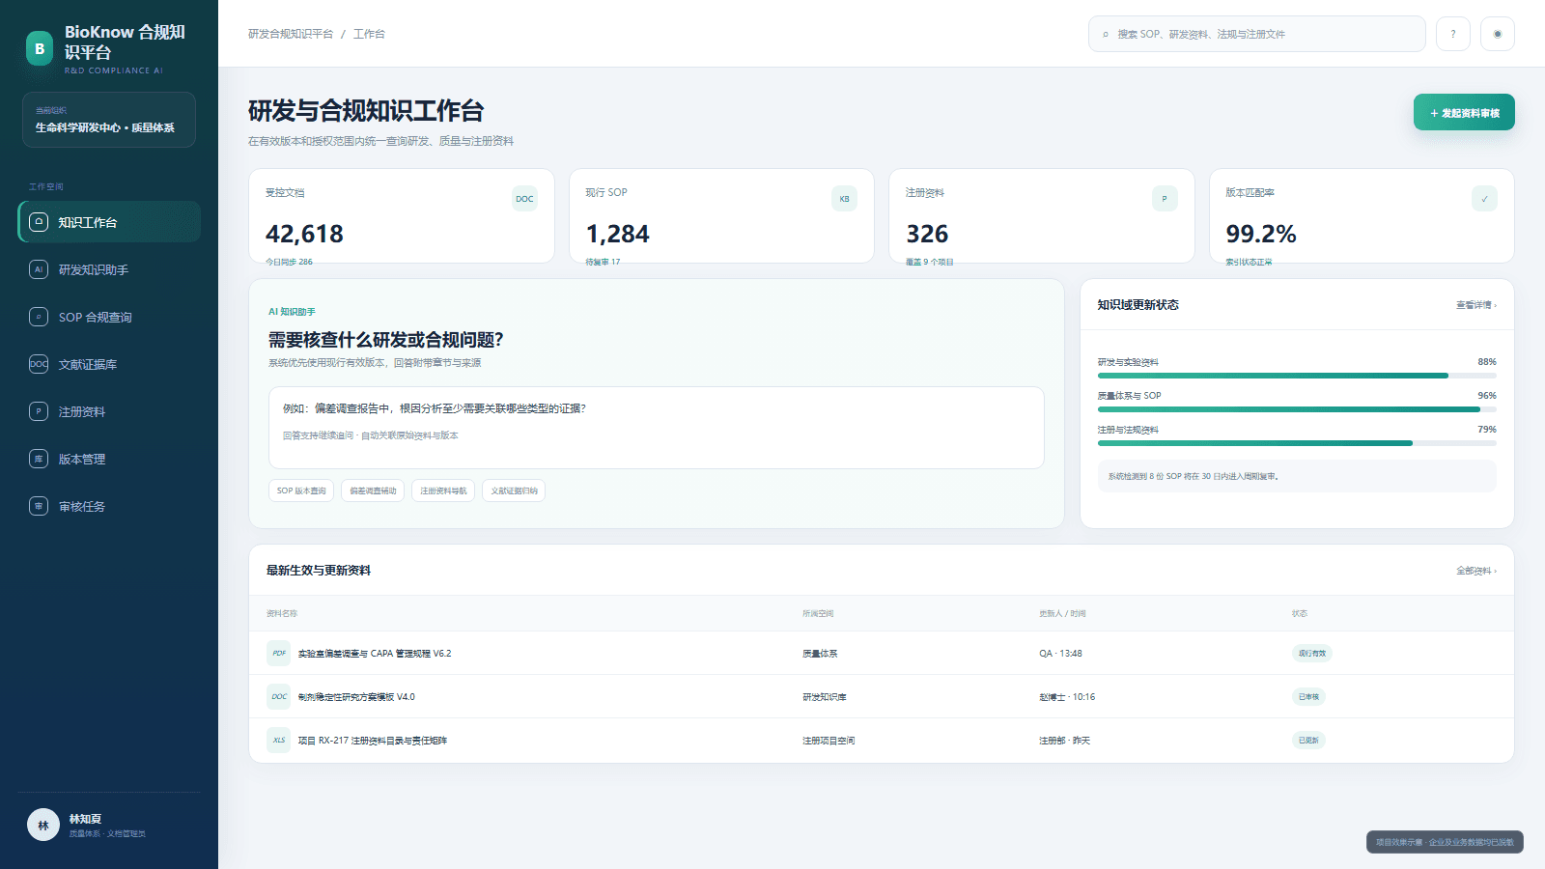The image size is (1545, 869).
Task: Click the 林知夏 user avatar
Action: tap(43, 825)
